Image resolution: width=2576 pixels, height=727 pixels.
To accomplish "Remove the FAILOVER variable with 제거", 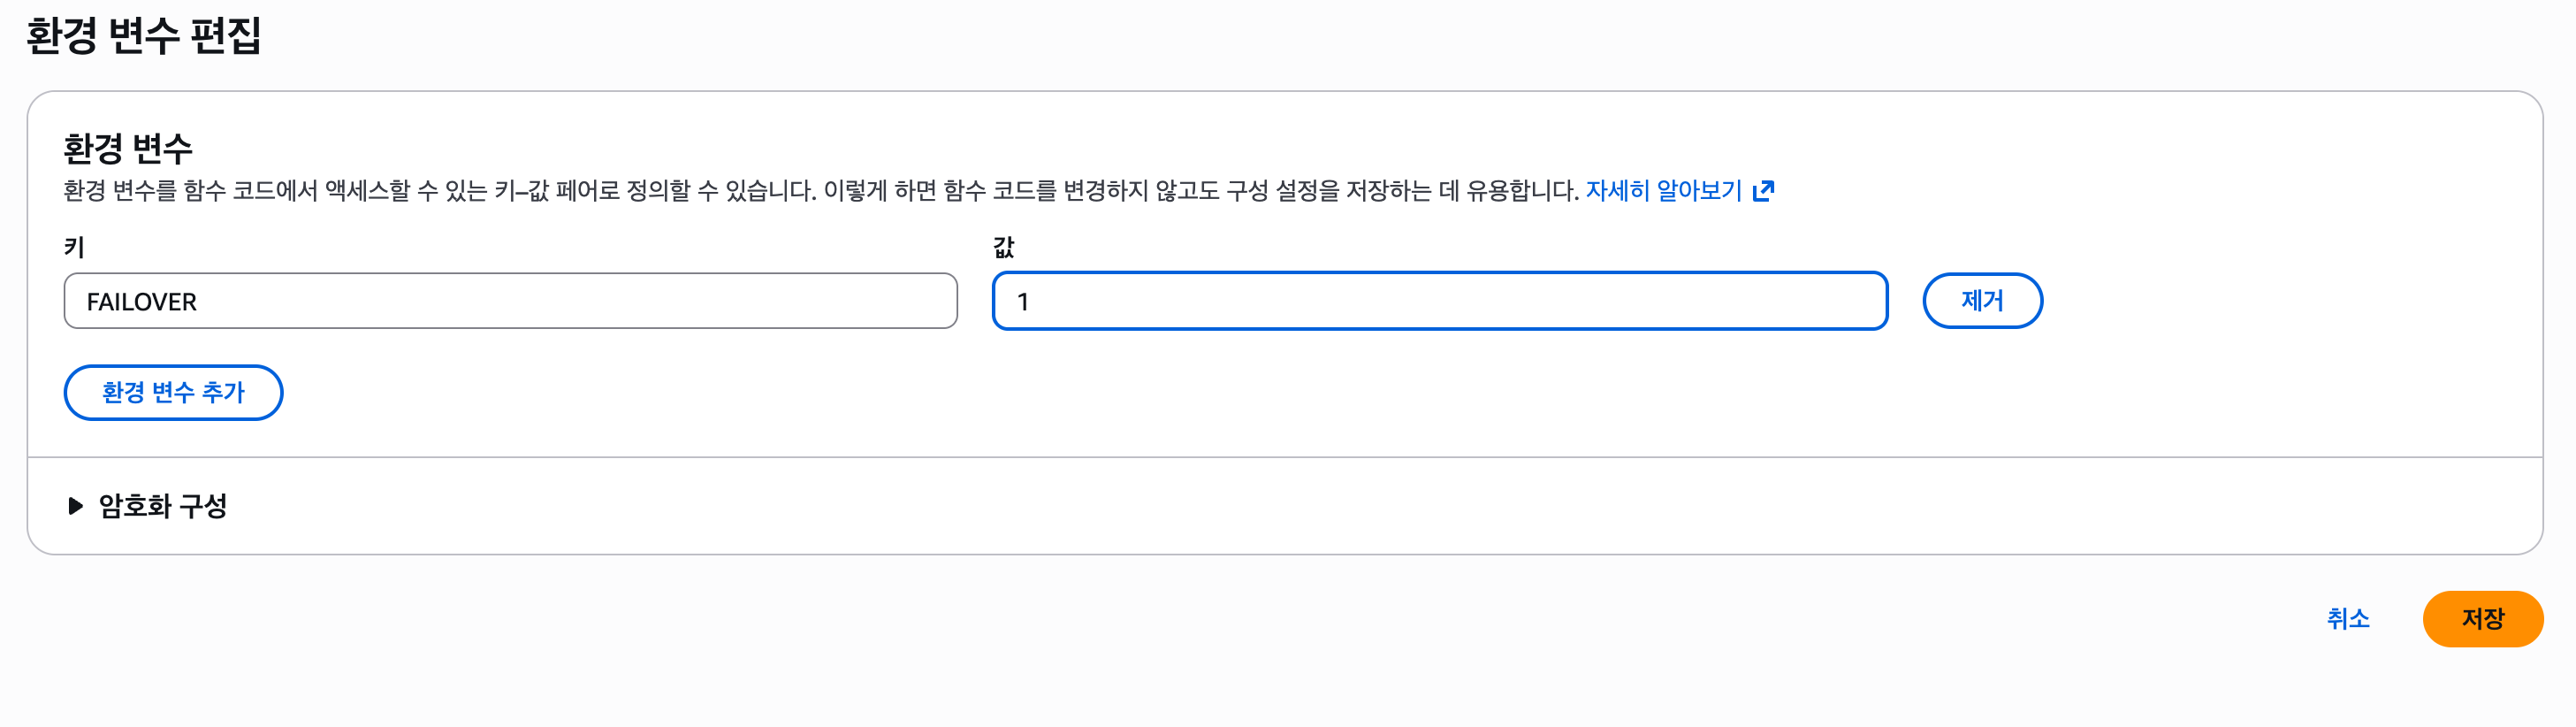I will pyautogui.click(x=1981, y=301).
